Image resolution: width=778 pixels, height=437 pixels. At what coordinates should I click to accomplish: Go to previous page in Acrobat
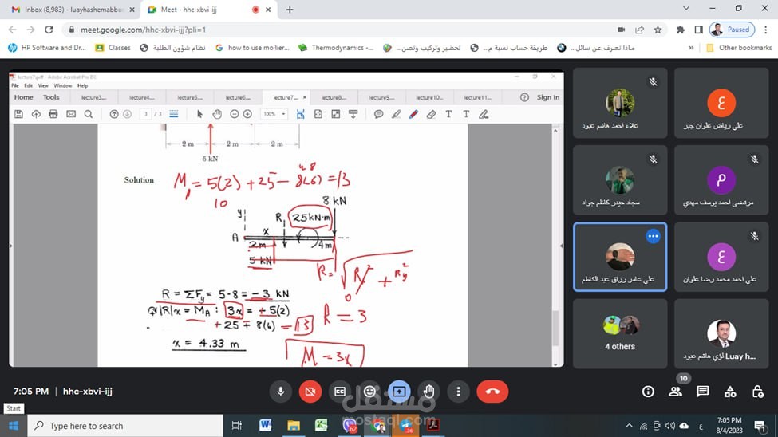(113, 114)
